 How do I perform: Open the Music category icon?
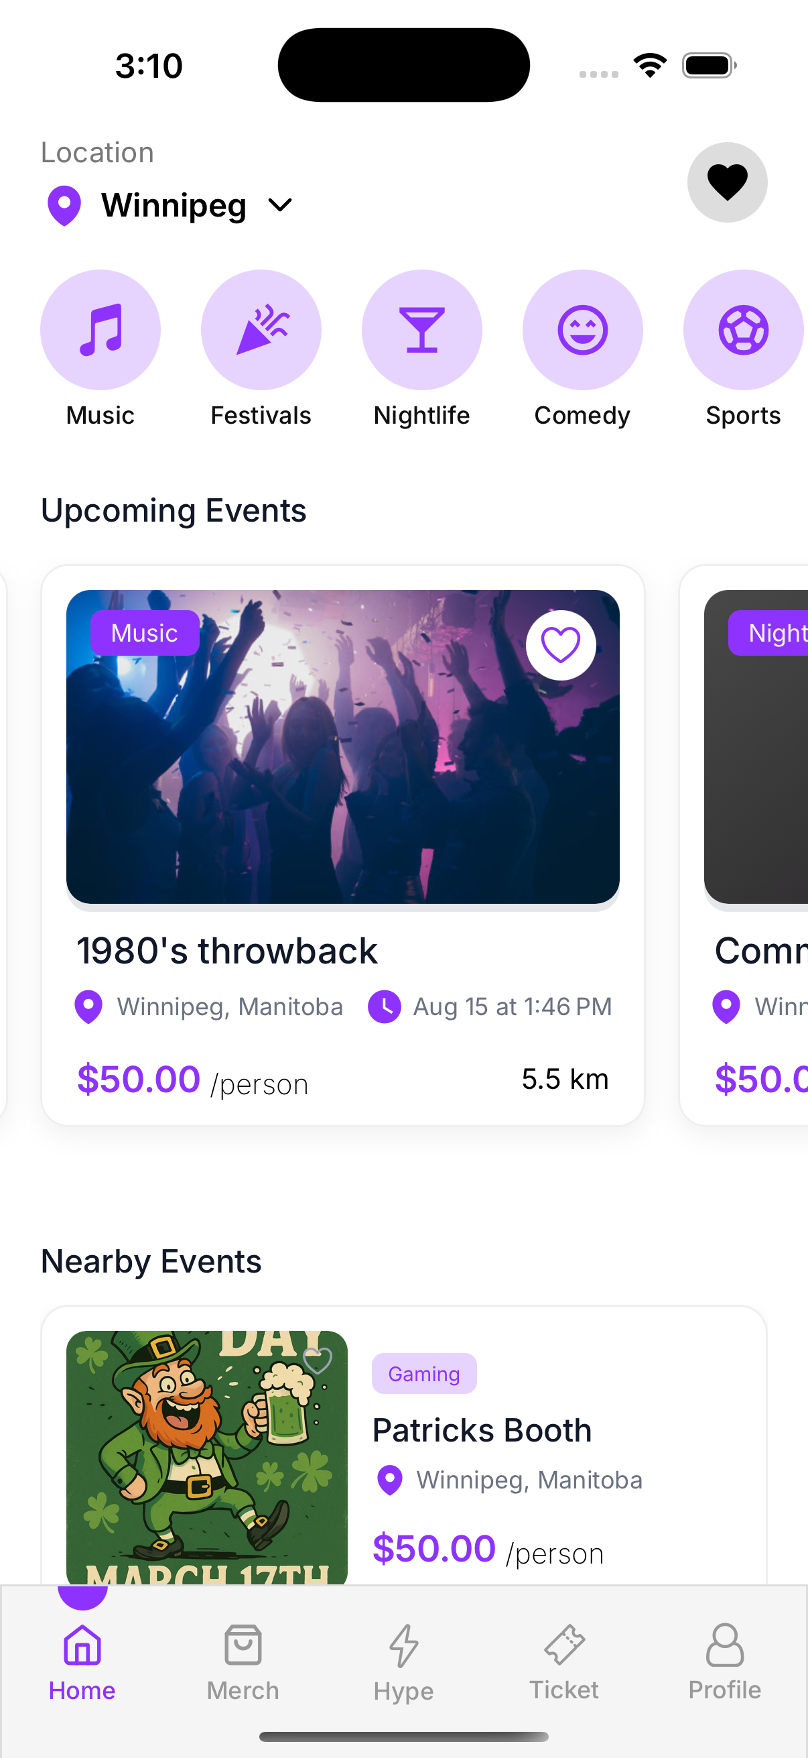[x=100, y=330]
